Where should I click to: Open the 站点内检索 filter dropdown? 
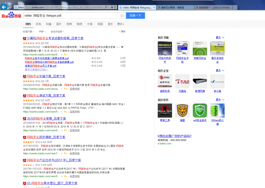click(57, 32)
